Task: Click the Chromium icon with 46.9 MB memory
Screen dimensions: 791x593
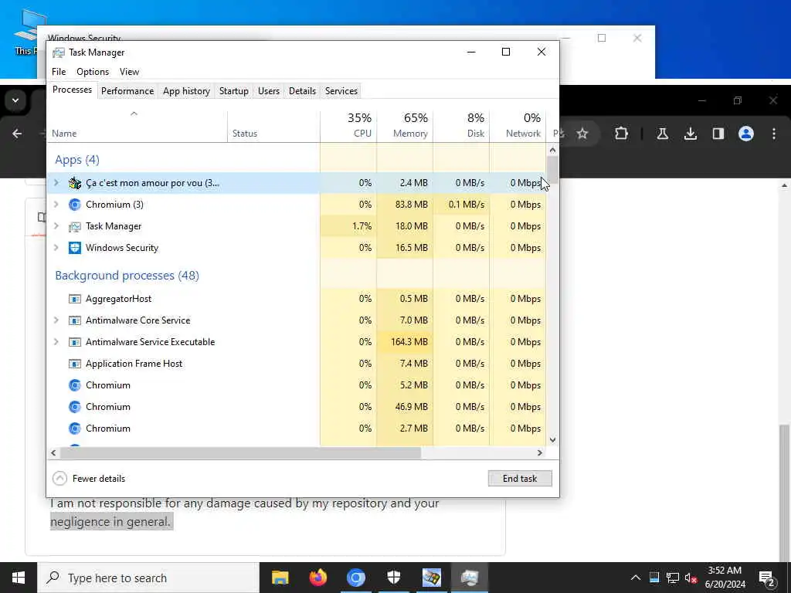Action: tap(75, 407)
